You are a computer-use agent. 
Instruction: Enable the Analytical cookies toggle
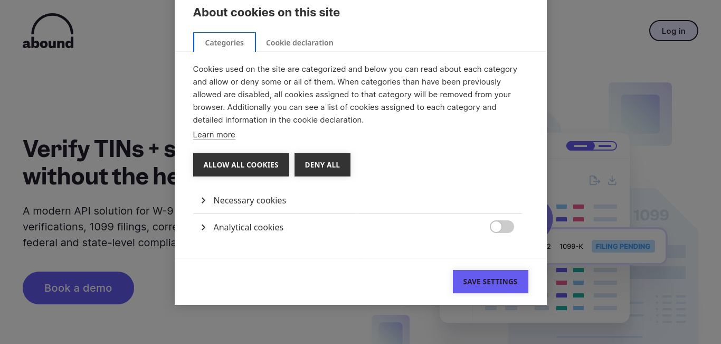(502, 227)
